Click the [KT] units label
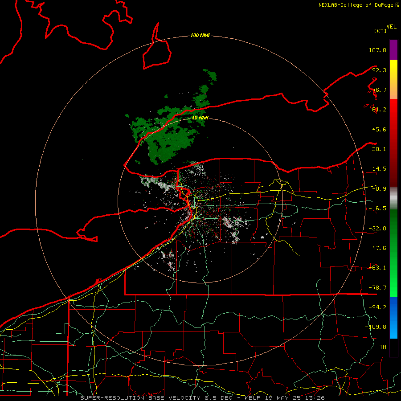This screenshot has height=401, width=401. tap(380, 31)
